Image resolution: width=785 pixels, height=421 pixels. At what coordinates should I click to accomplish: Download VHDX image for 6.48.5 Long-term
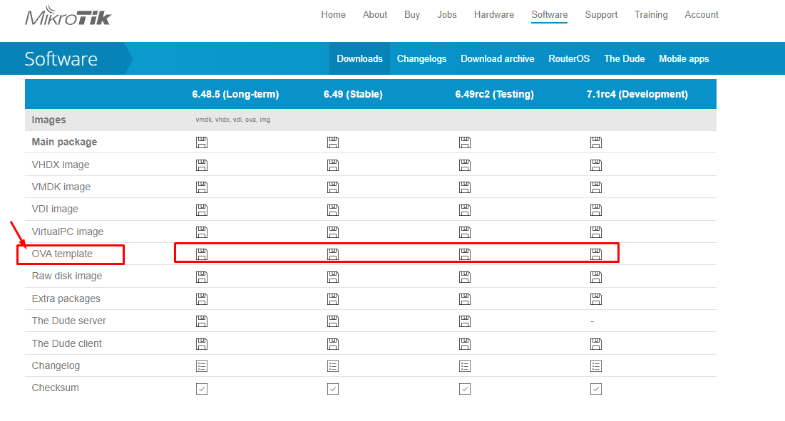[202, 165]
